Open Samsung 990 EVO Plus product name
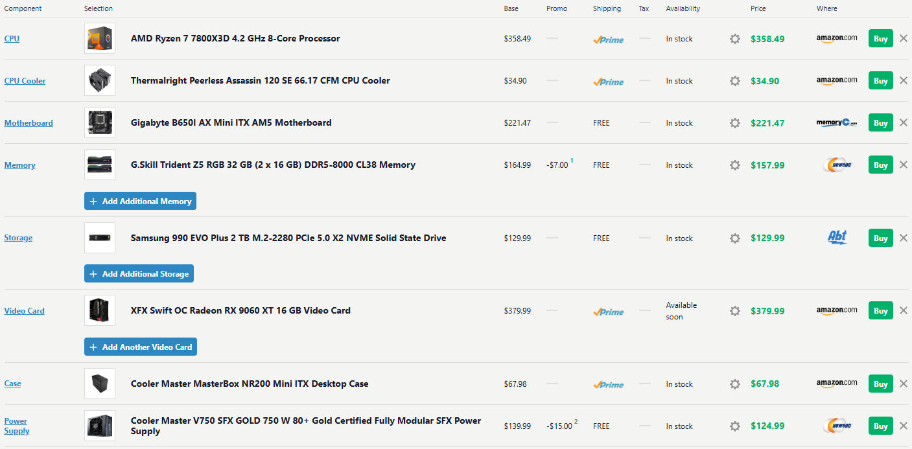 tap(288, 238)
